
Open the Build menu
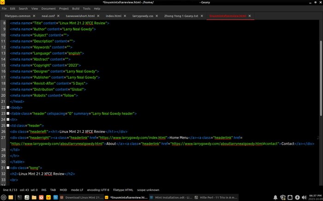pos(76,9)
